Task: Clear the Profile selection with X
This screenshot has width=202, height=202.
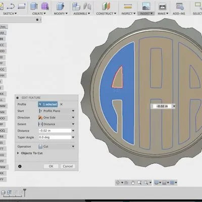Action: point(61,105)
